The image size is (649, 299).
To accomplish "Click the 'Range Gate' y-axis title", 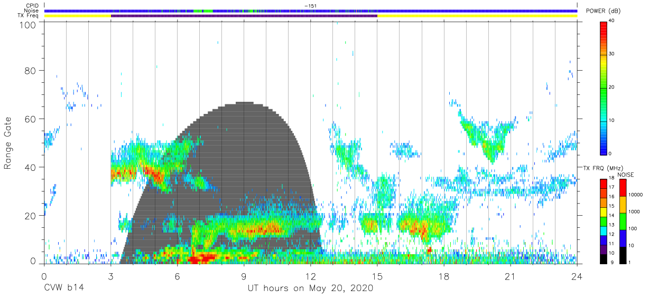I will 8,143.
